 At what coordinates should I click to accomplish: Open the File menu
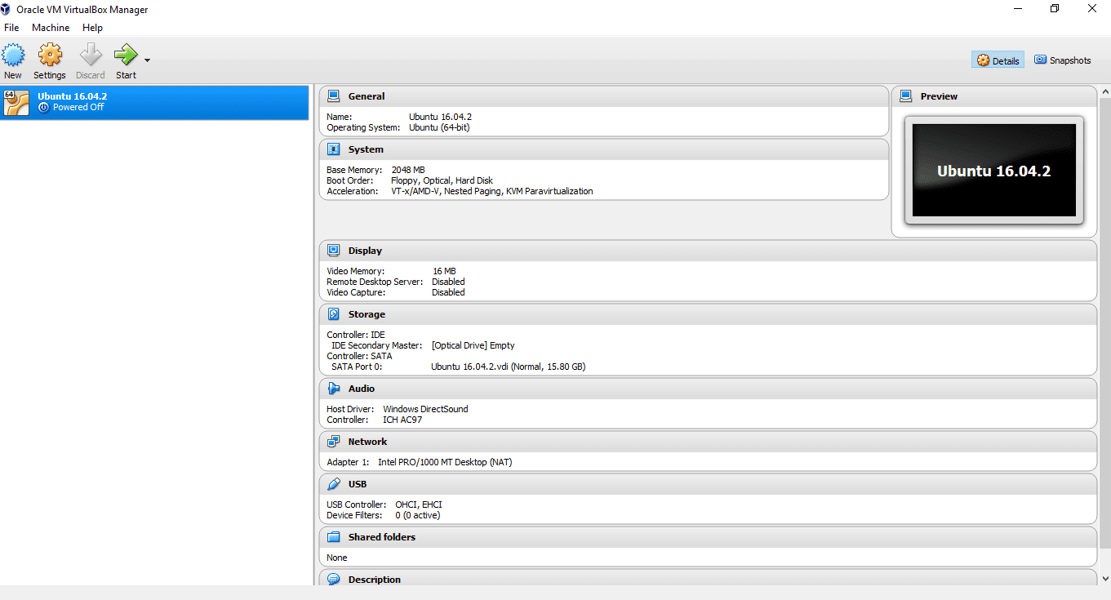tap(11, 28)
